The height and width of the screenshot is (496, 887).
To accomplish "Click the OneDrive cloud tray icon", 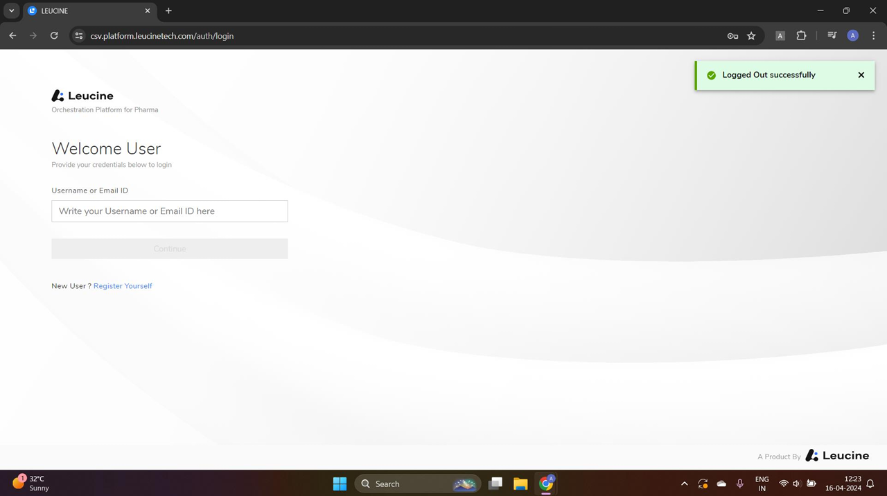I will coord(721,484).
